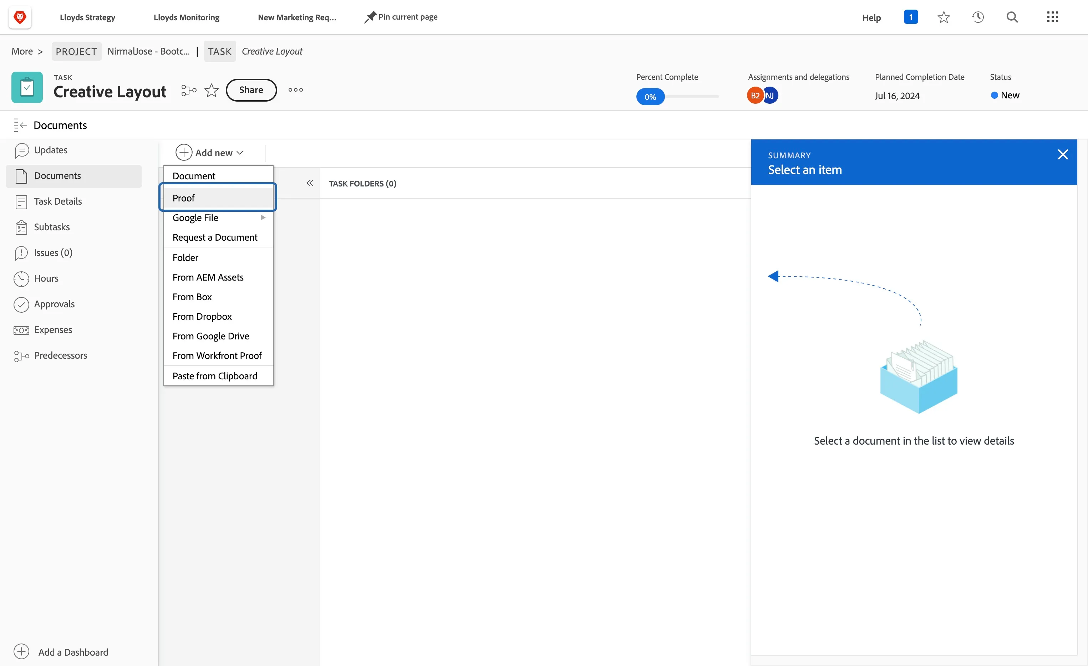Click the teal task clipboard icon
1088x666 pixels.
27,87
